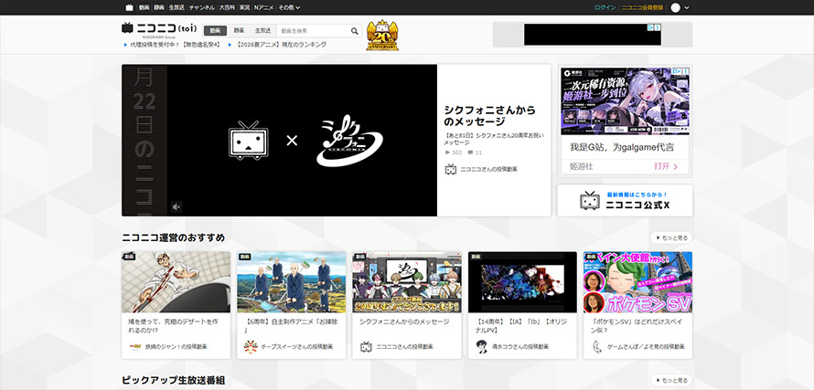
Task: Select the 静画 search mode toggle
Action: click(239, 31)
